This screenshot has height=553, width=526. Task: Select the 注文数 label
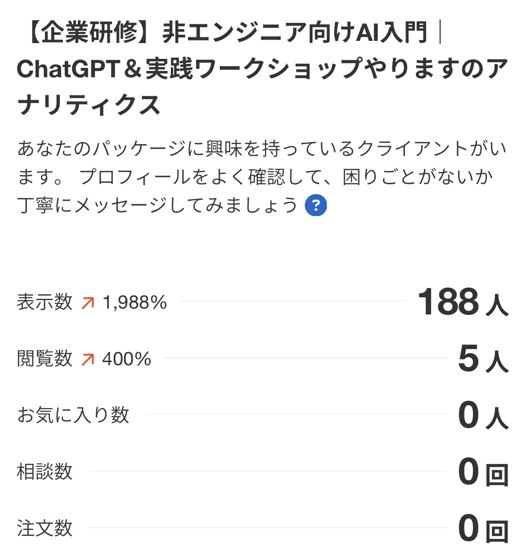click(45, 528)
